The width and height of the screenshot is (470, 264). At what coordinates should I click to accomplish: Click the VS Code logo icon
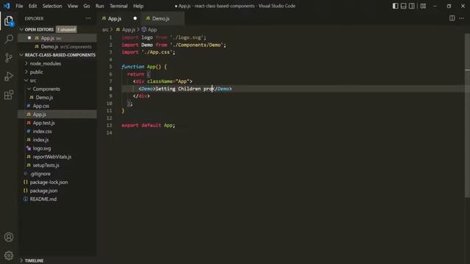tap(7, 6)
